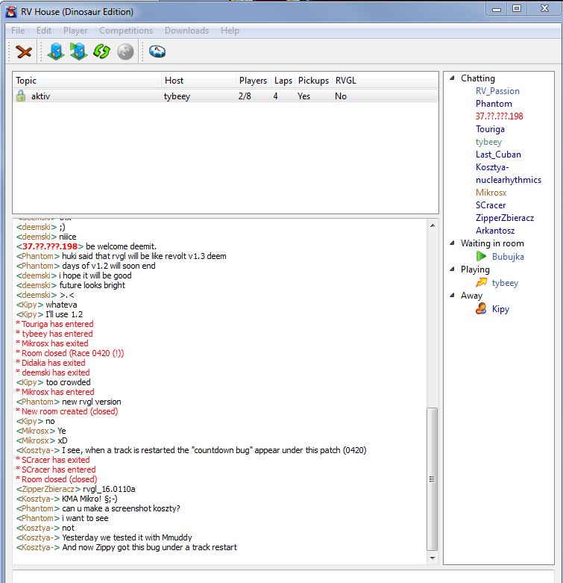
Task: Select user Phantom in Chatting list
Action: [x=494, y=104]
